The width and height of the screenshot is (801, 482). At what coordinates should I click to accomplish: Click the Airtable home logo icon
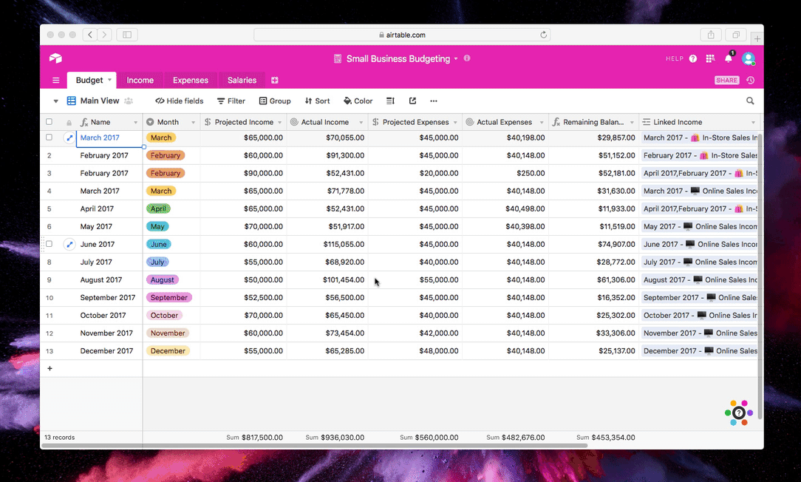pyautogui.click(x=55, y=58)
